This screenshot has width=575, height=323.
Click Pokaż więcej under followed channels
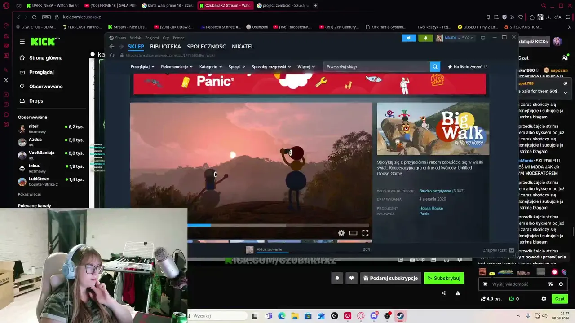[29, 194]
